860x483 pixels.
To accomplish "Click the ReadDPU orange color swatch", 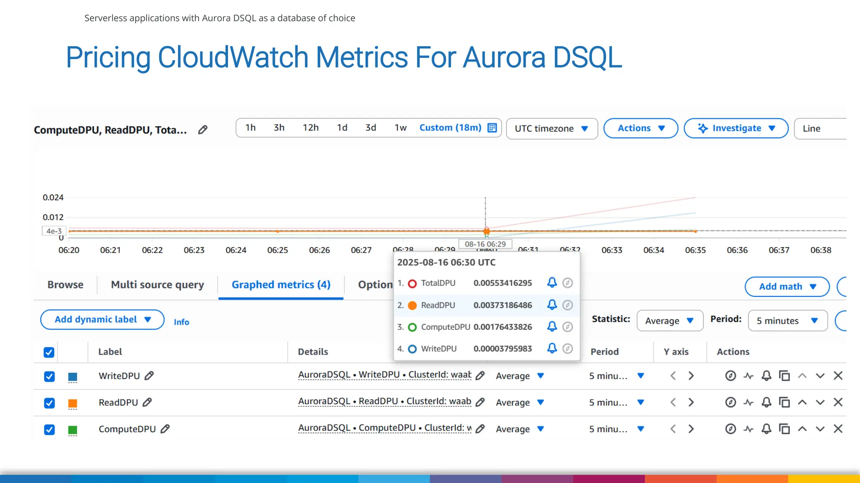I will point(73,403).
